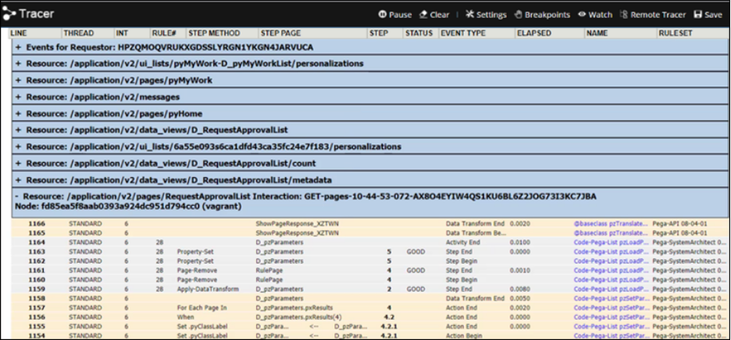Click the INT column header
This screenshot has width=731, height=340.
tap(122, 33)
